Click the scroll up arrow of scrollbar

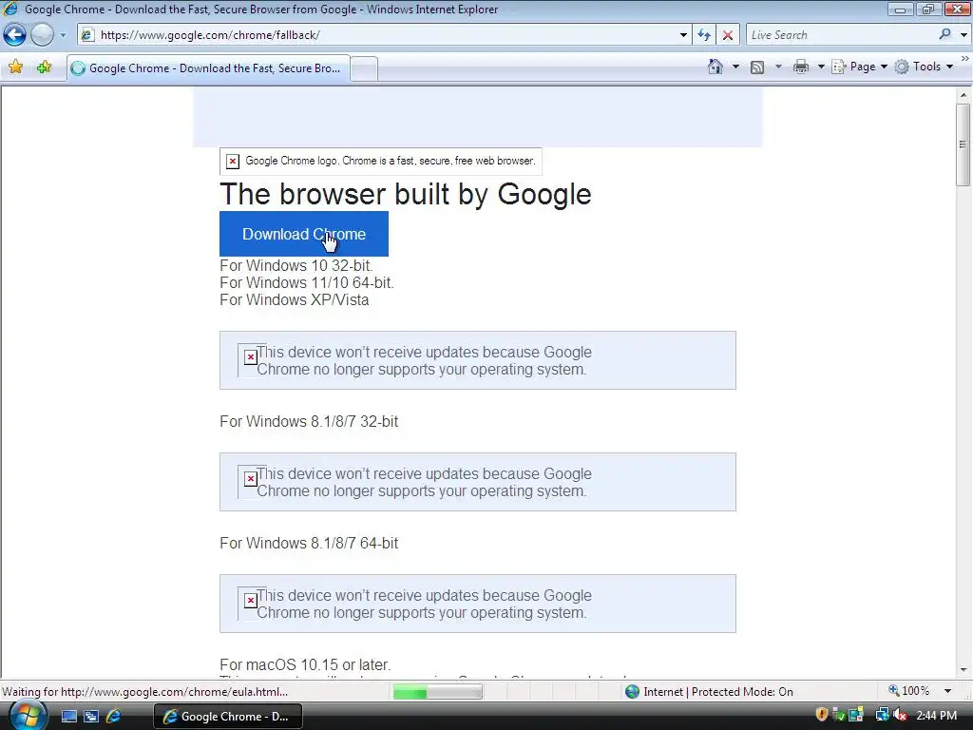(963, 95)
